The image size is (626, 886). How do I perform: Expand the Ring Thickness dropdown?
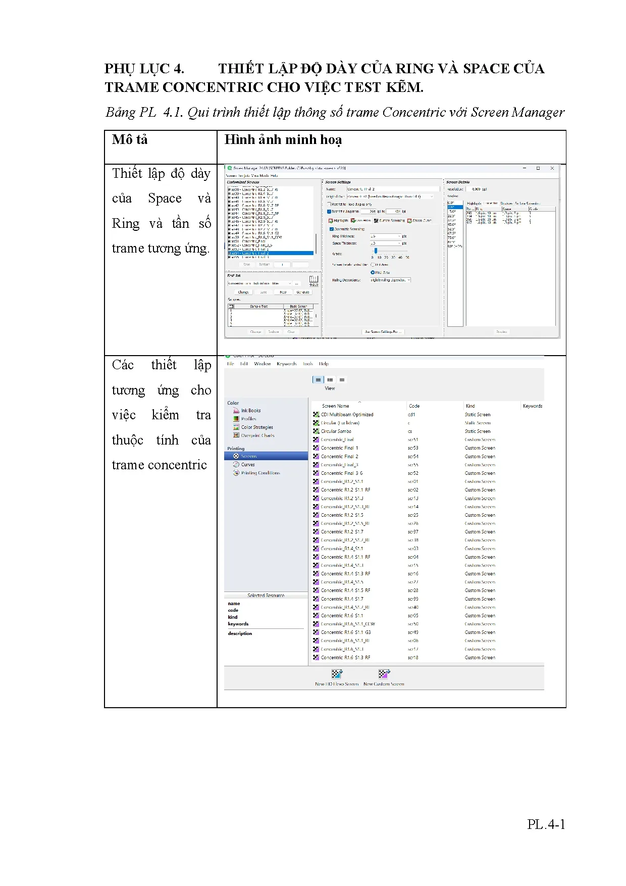399,236
